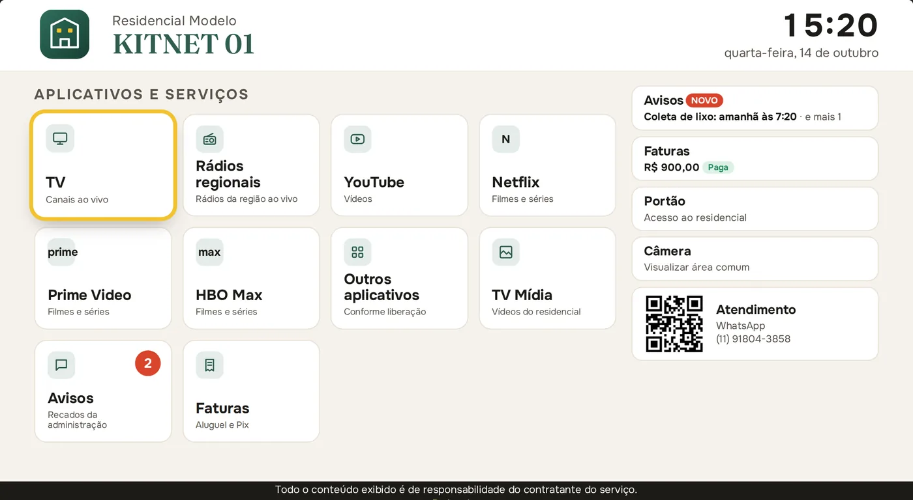Launch the Netflix tile
This screenshot has width=913, height=500.
tap(547, 165)
